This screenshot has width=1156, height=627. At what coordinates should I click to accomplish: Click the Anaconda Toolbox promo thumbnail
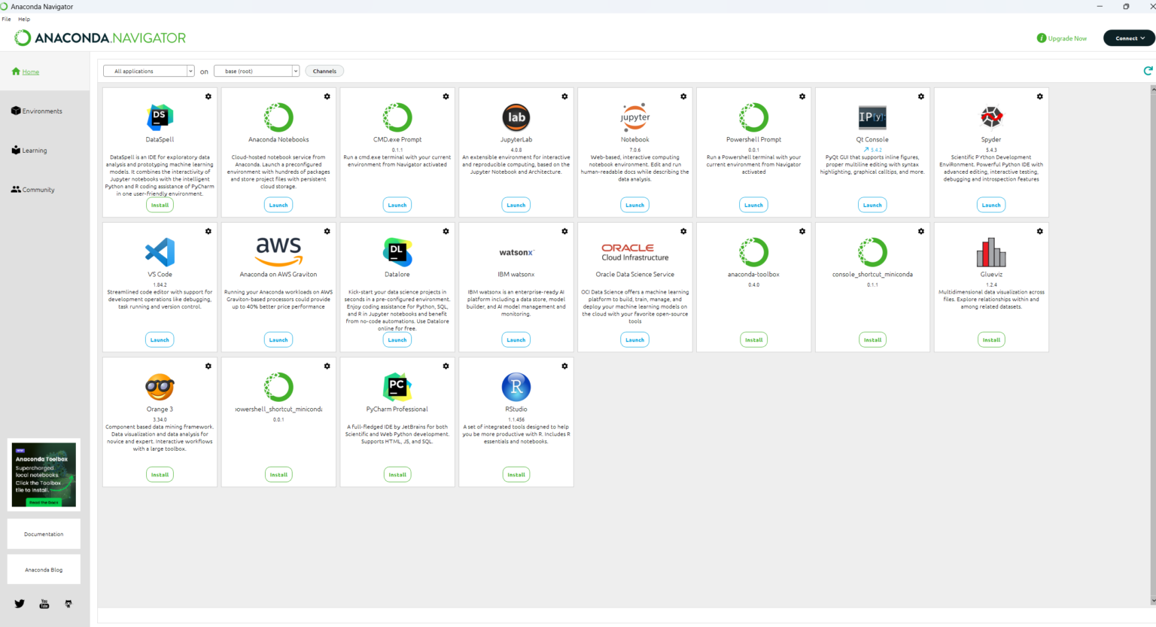point(44,475)
